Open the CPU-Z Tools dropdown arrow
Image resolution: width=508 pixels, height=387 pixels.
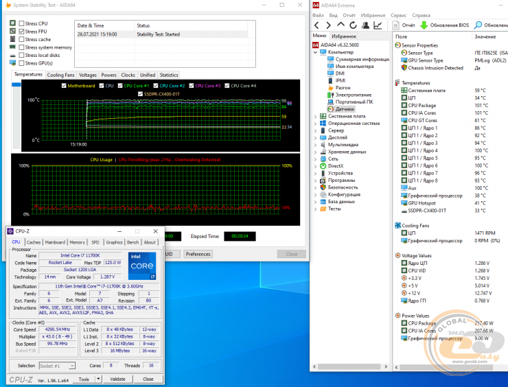tap(98, 379)
